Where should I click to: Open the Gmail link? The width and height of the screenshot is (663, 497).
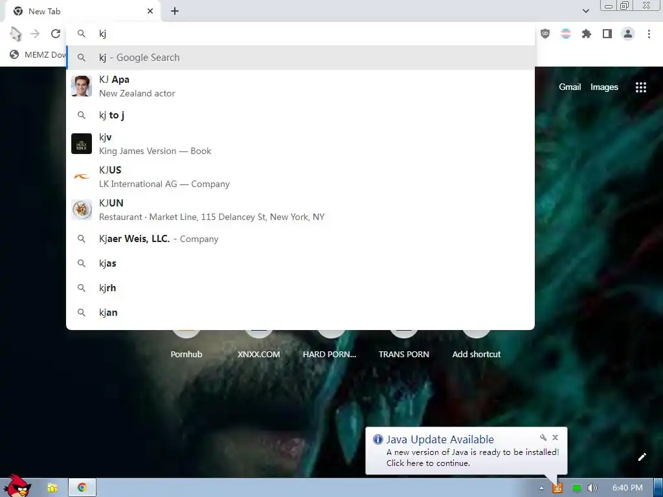(570, 87)
